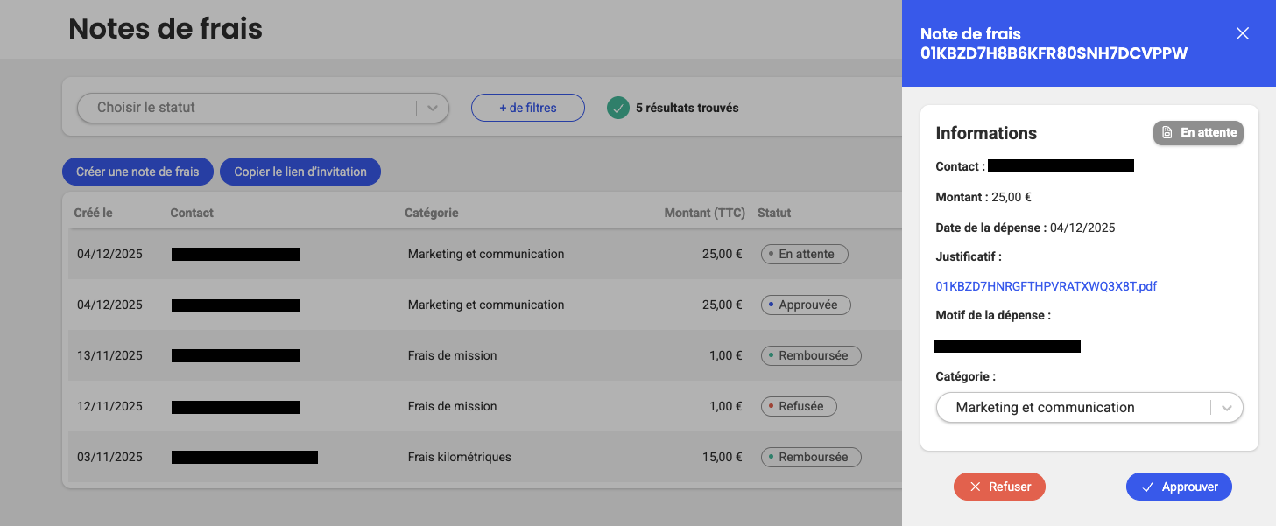Screen dimensions: 1276x526
Task: Click Créer une note de frais
Action: tap(137, 172)
